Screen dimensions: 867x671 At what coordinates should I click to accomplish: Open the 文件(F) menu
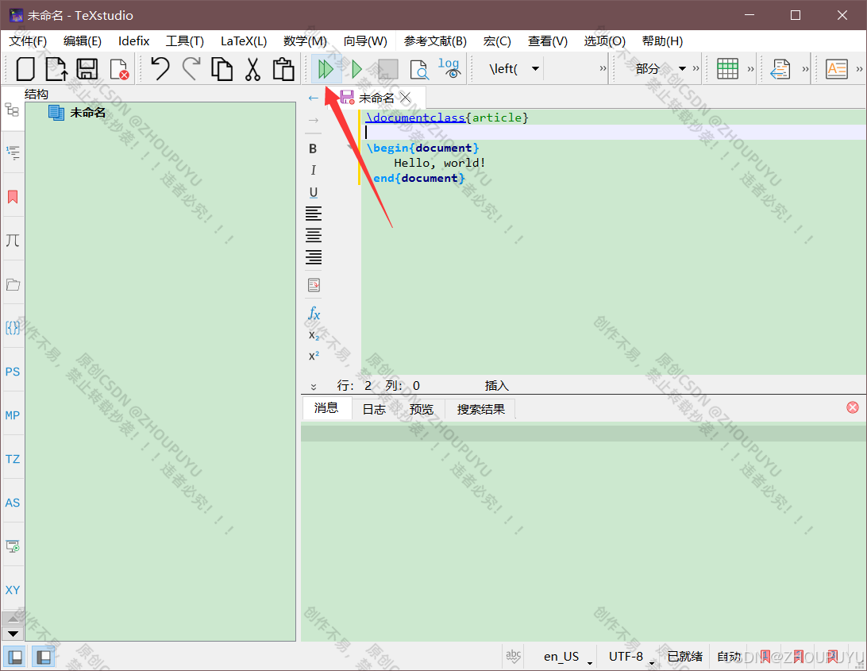tap(29, 41)
